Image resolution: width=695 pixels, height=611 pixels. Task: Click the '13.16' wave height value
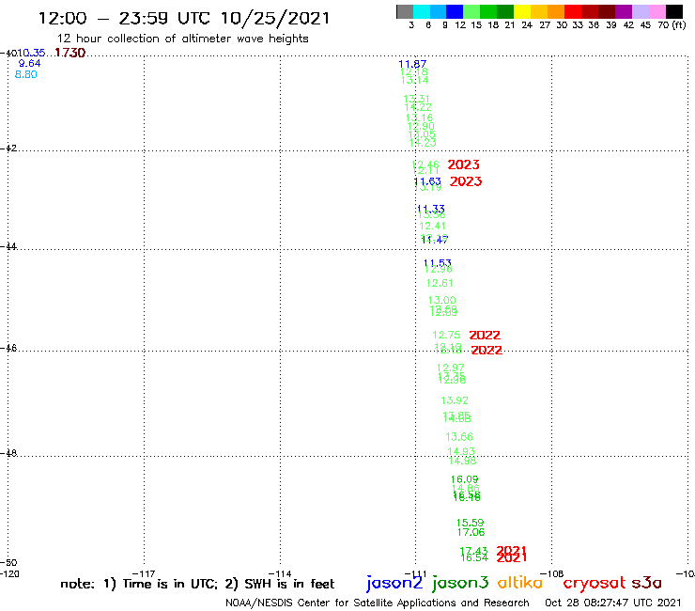tap(419, 118)
